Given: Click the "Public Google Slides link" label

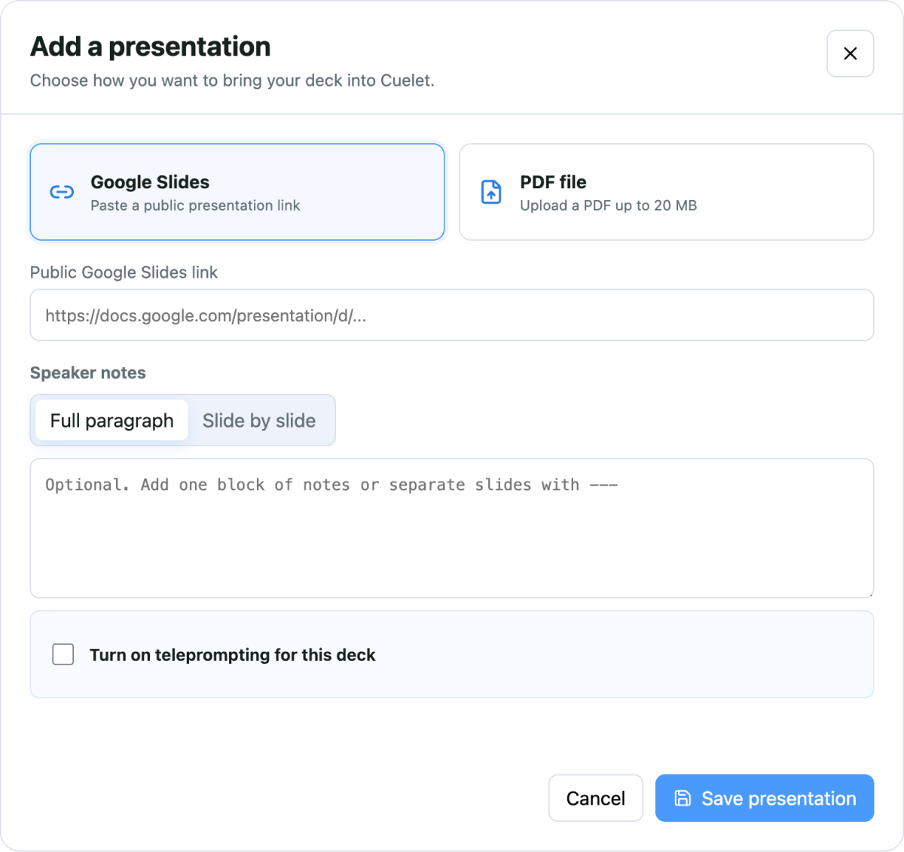Looking at the screenshot, I should pos(124,272).
